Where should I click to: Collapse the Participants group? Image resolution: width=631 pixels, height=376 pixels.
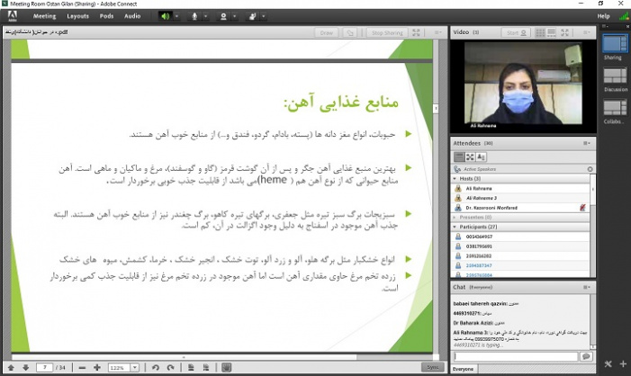[x=455, y=228]
